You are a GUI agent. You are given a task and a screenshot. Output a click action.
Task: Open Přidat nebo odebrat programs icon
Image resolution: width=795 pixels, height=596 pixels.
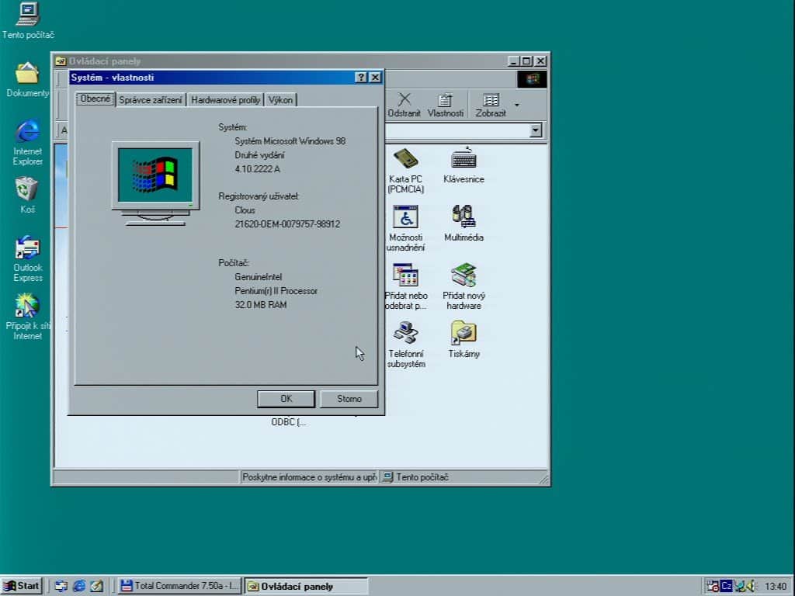[x=405, y=287]
